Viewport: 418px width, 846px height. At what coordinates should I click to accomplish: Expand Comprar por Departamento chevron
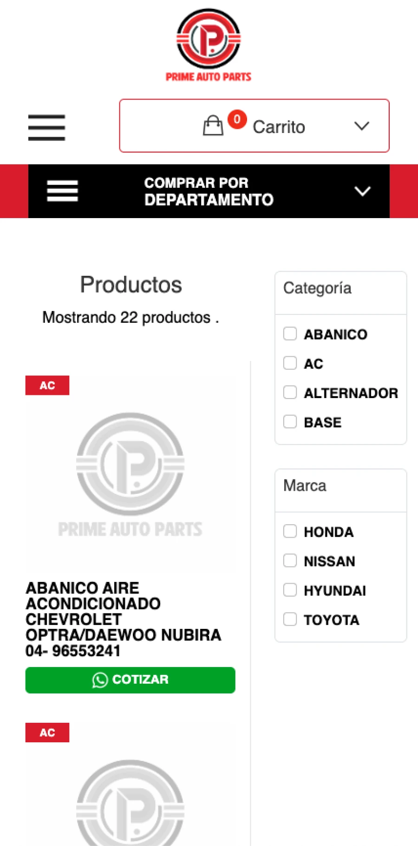[362, 191]
